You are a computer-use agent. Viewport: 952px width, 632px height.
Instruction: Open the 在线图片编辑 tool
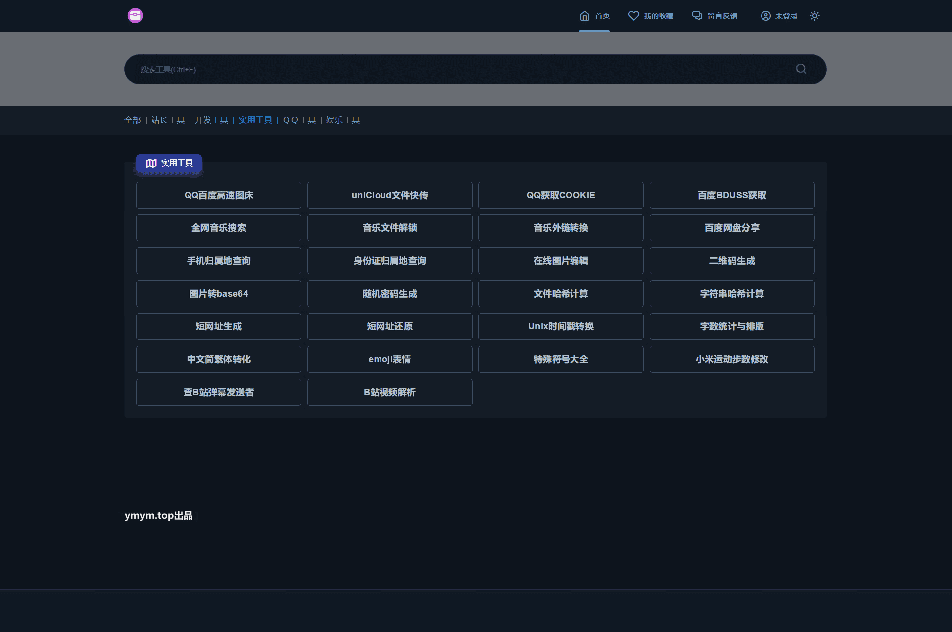[561, 261]
